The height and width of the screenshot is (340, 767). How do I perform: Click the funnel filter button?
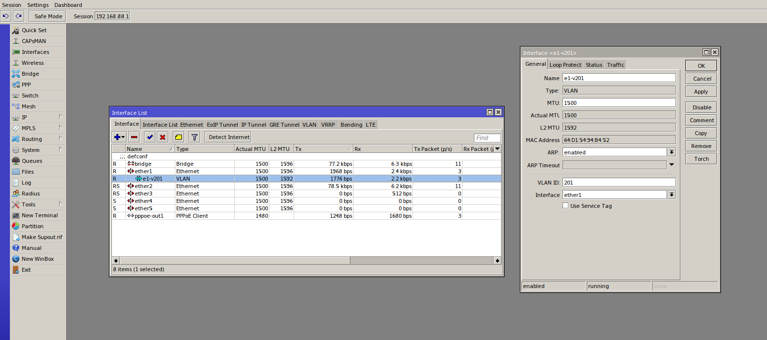point(195,137)
